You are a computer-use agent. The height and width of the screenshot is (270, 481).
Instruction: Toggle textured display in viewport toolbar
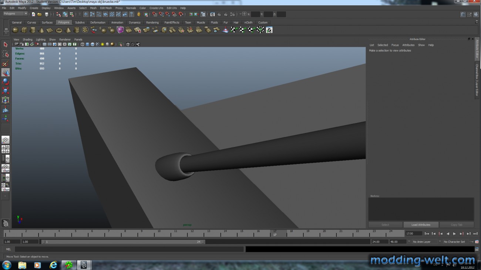coord(97,44)
